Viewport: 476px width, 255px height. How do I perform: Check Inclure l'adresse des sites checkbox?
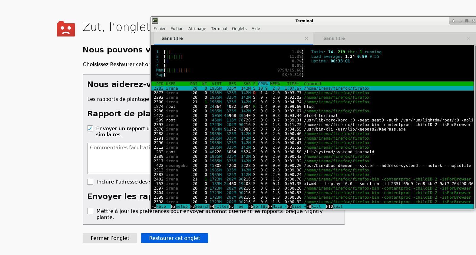90,182
